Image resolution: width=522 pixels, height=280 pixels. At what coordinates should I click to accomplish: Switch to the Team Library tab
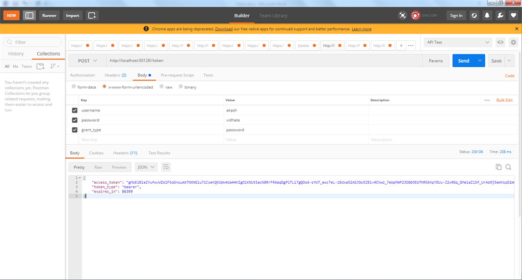(x=273, y=16)
